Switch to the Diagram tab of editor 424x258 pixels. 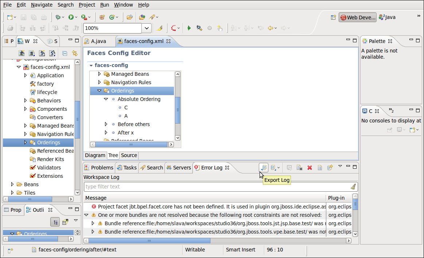click(x=95, y=155)
